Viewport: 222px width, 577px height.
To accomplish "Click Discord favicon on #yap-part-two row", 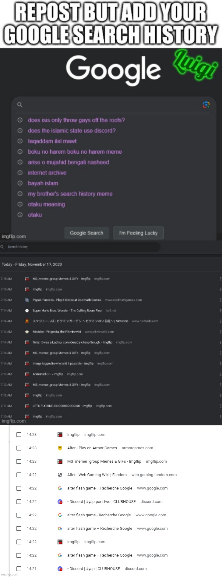I will tap(60, 502).
